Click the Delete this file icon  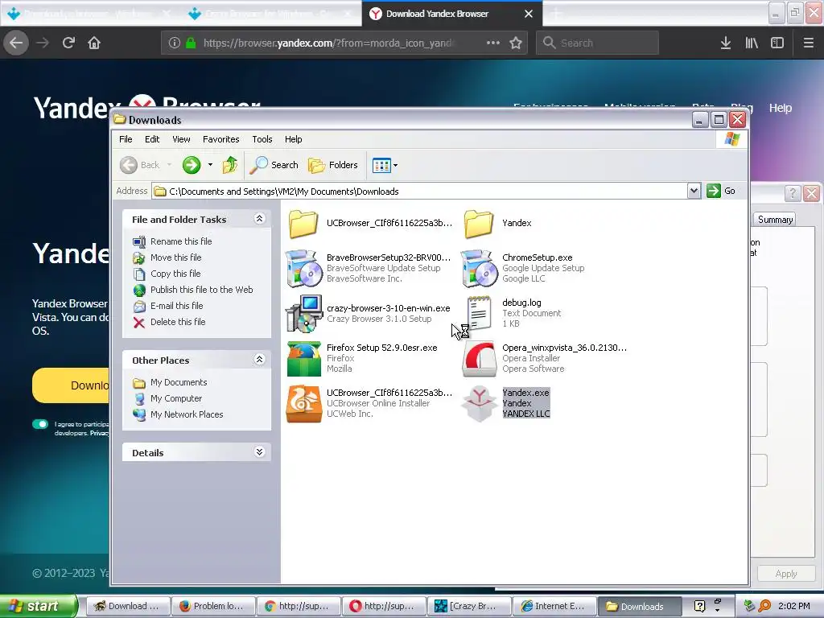click(x=138, y=322)
